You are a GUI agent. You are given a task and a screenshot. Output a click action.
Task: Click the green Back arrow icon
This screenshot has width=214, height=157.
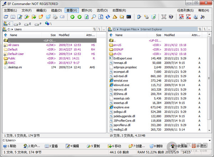pos(72,17)
